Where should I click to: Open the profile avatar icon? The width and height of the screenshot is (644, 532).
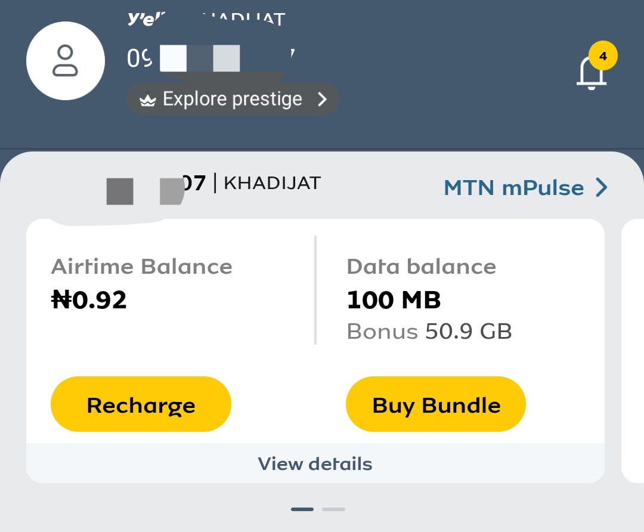pyautogui.click(x=66, y=61)
